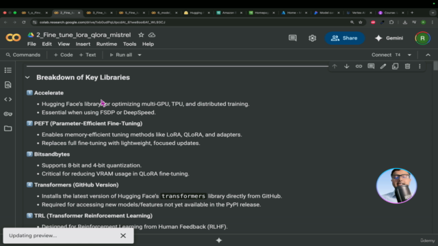438x246 pixels.
Task: Open the Runtime menu
Action: 107,44
